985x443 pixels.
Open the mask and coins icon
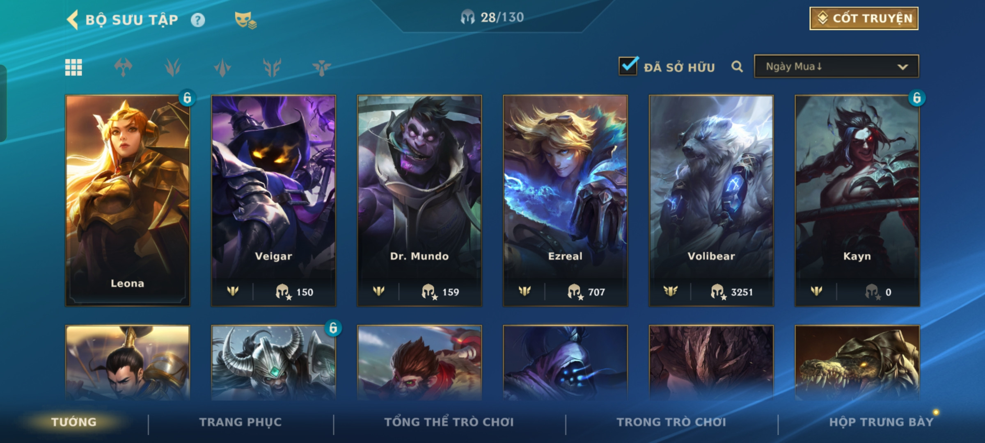pos(245,20)
